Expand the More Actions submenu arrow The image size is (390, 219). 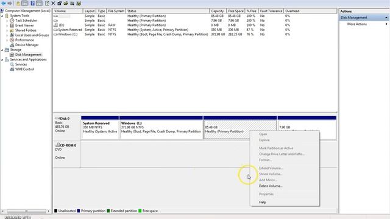386,24
